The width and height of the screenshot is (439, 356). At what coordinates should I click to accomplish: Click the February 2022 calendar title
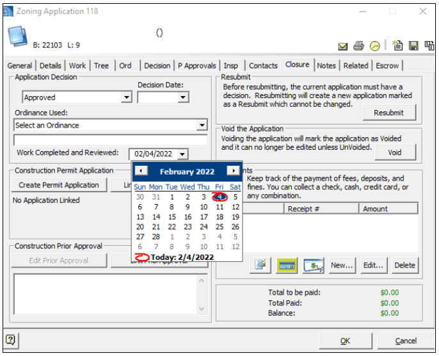click(x=187, y=172)
